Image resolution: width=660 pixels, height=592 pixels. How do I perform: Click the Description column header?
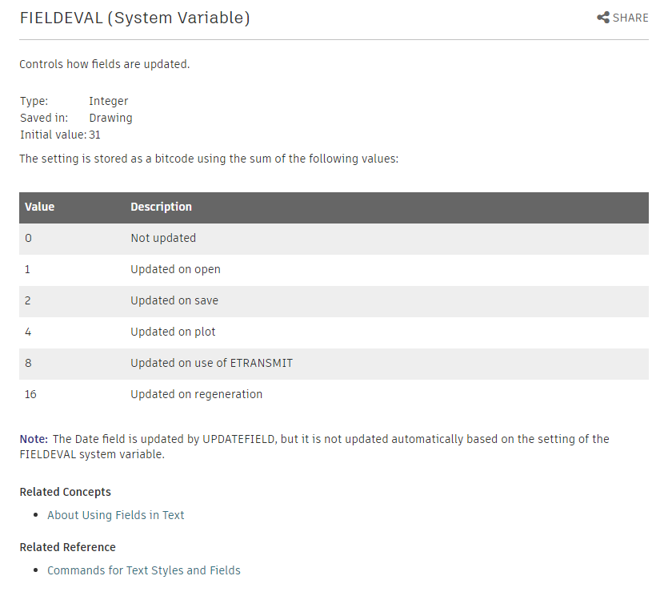(161, 207)
